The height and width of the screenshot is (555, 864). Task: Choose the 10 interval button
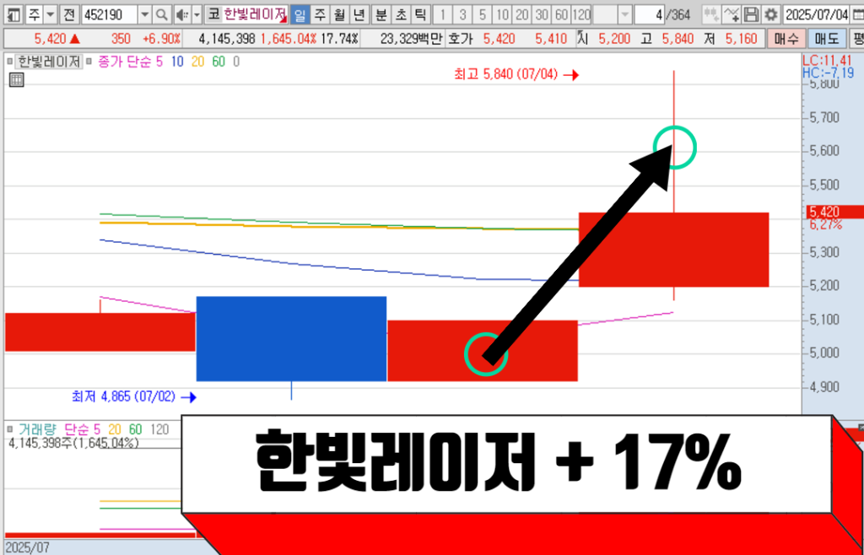coord(503,14)
